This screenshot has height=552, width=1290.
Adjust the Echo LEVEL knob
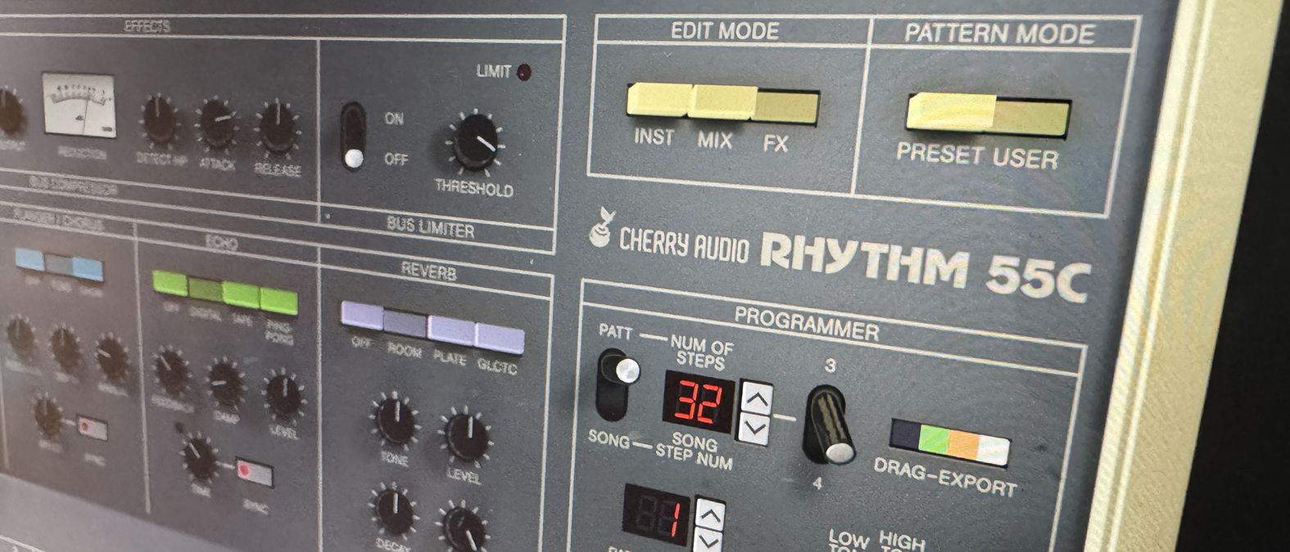point(284,394)
